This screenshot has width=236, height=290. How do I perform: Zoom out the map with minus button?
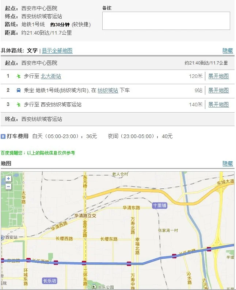[8, 187]
